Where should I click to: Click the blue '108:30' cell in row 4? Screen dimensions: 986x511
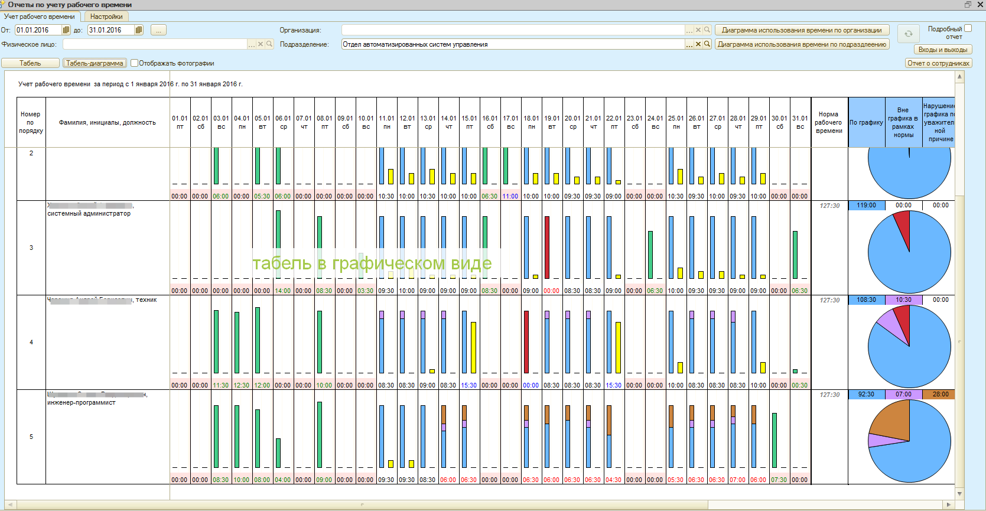click(x=866, y=300)
